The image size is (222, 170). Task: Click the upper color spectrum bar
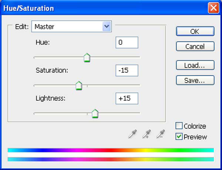tap(111, 150)
